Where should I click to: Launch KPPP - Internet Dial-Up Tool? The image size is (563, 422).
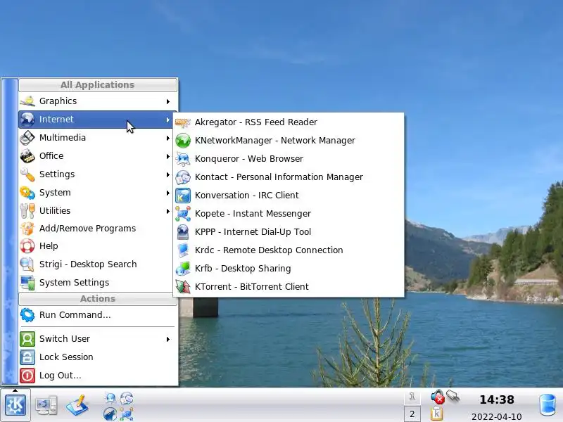(289, 232)
